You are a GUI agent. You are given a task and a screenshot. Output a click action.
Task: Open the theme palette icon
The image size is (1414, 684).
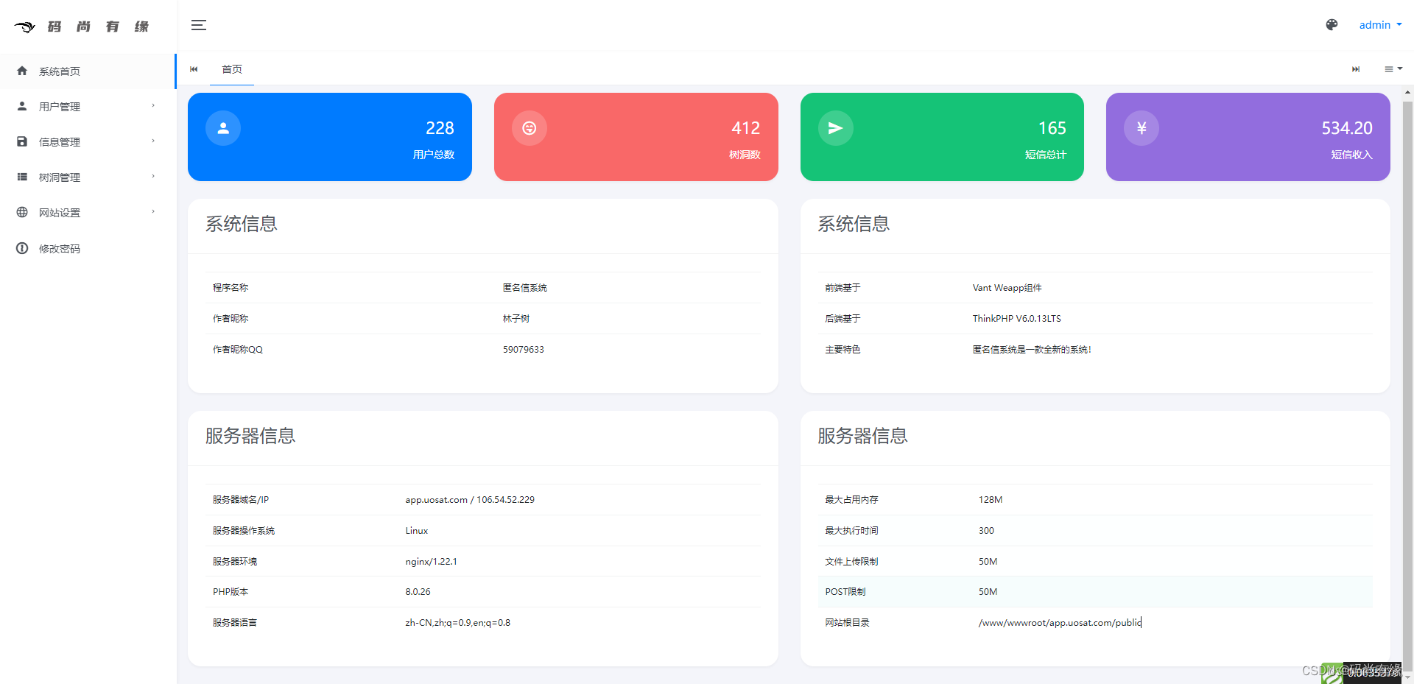coord(1332,25)
